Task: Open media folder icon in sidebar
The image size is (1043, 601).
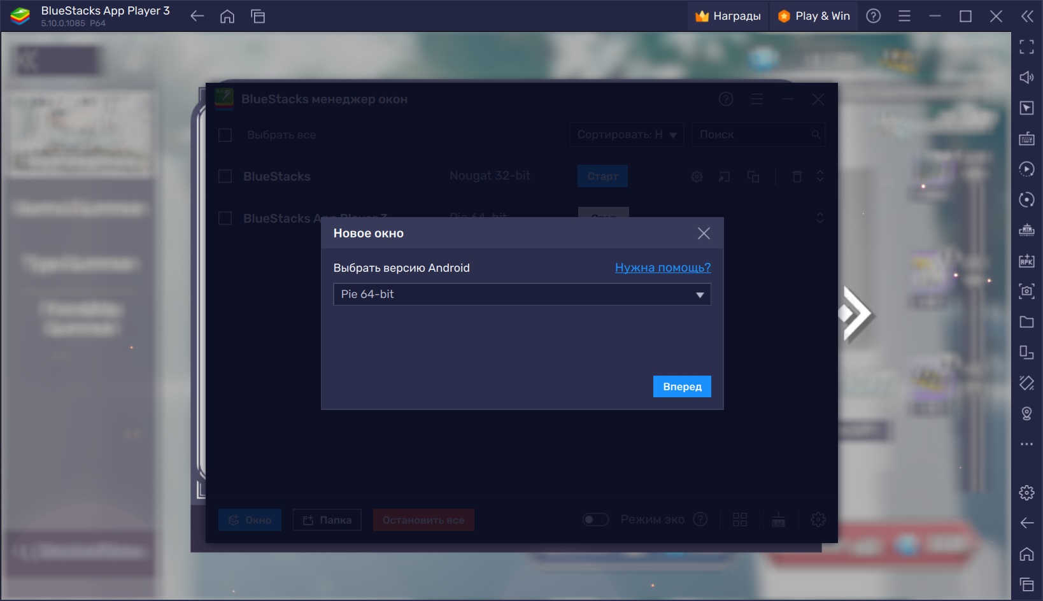Action: [x=1026, y=322]
